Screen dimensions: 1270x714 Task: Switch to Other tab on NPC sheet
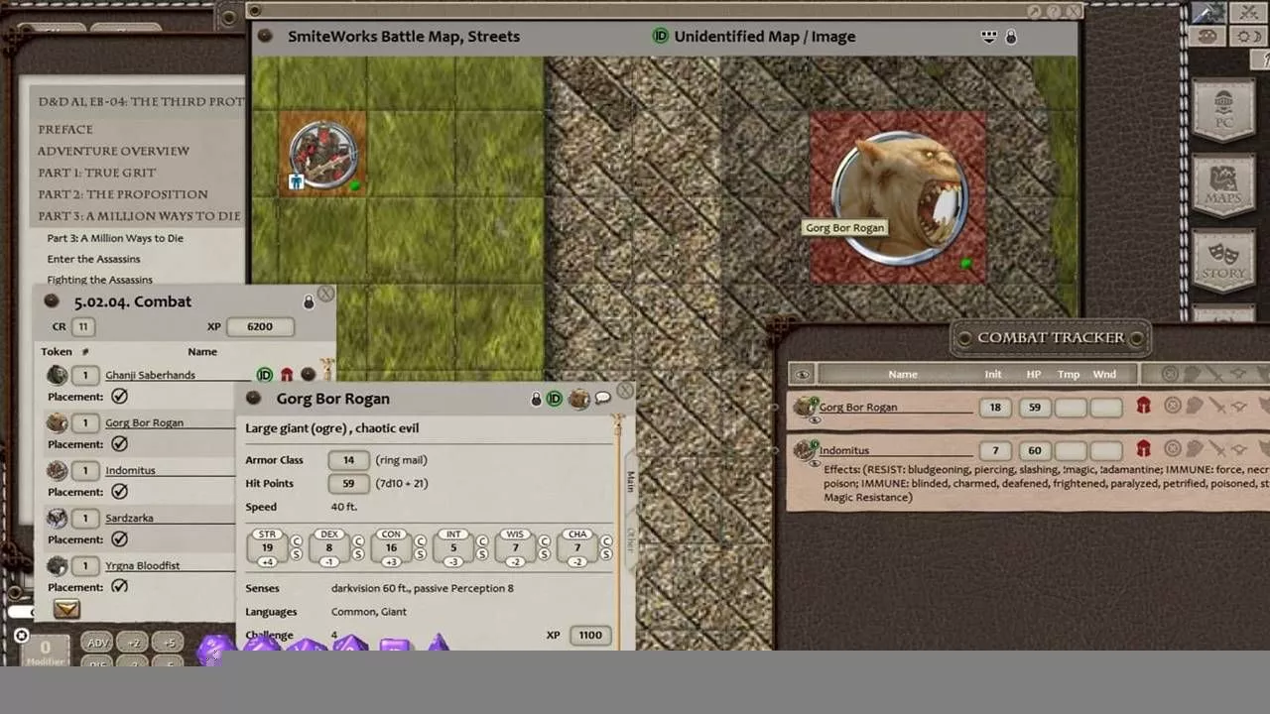coord(630,539)
